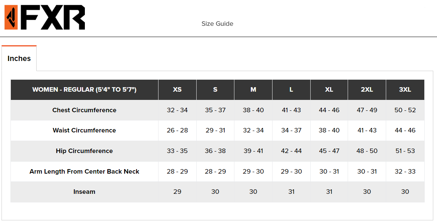Select the Inches tab

pyautogui.click(x=19, y=58)
